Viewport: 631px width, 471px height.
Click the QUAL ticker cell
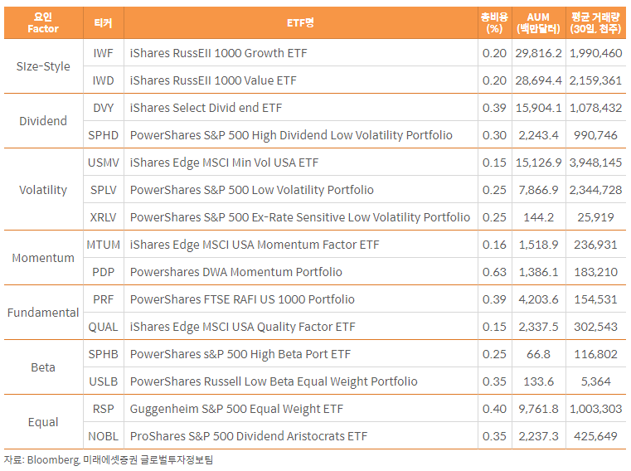(103, 327)
